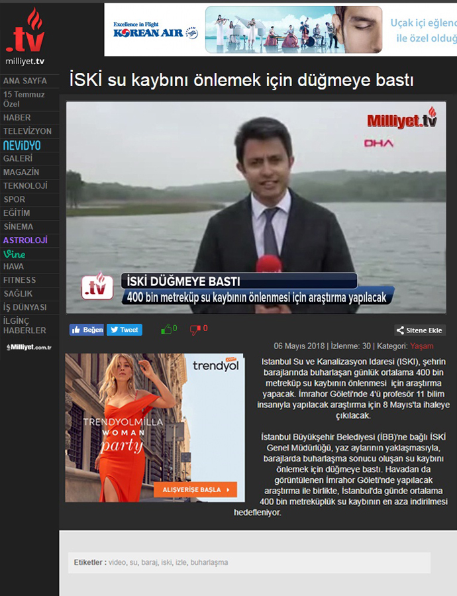
Task: Open SİNEMA section
Action: 19,226
